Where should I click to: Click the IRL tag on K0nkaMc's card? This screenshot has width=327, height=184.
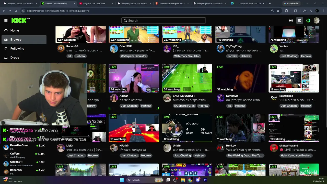[x=229, y=106]
